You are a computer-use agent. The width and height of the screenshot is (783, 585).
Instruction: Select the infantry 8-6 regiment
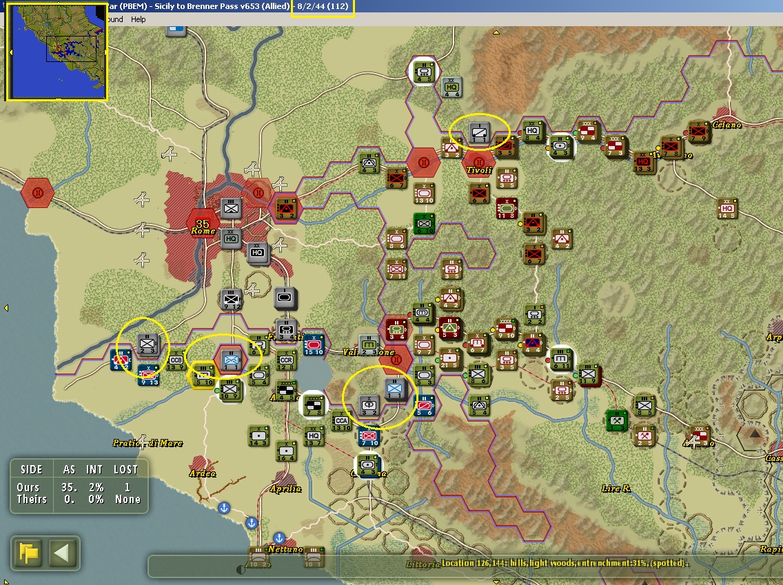(x=478, y=374)
